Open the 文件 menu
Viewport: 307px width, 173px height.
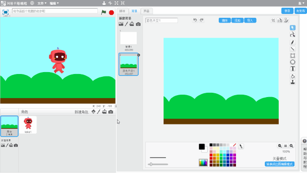click(x=42, y=3)
